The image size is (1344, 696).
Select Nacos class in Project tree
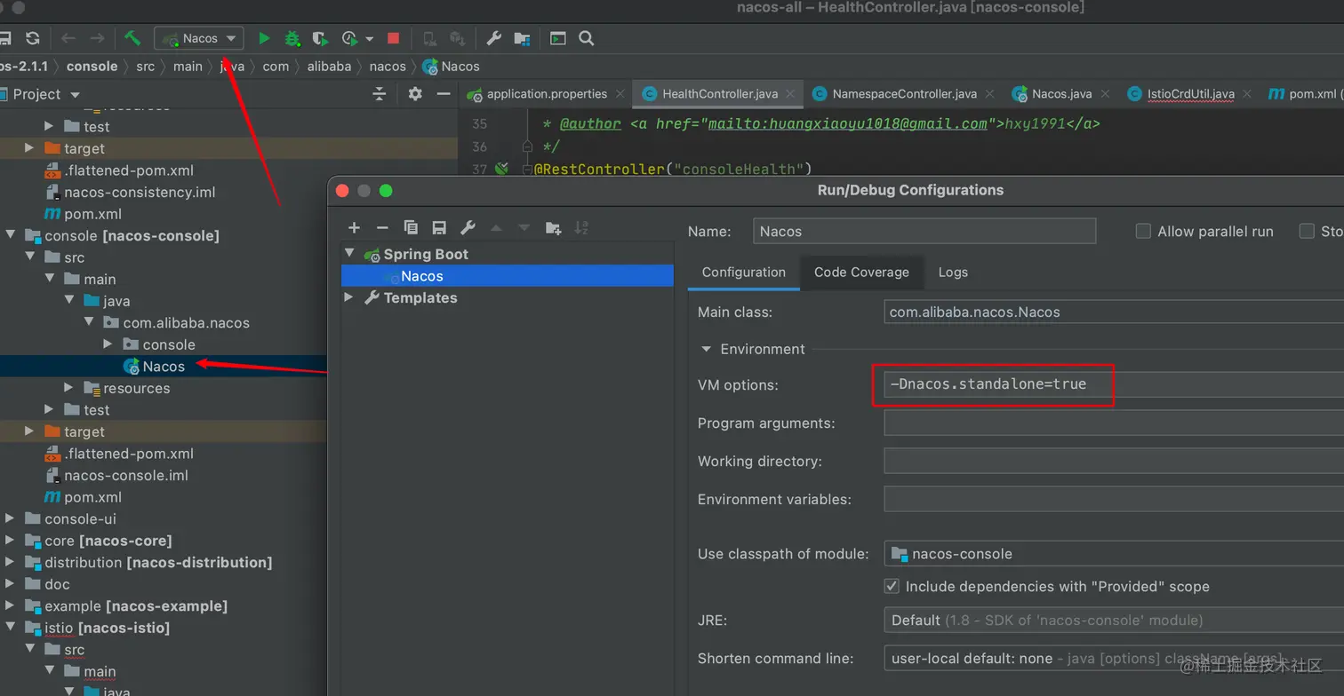point(164,367)
